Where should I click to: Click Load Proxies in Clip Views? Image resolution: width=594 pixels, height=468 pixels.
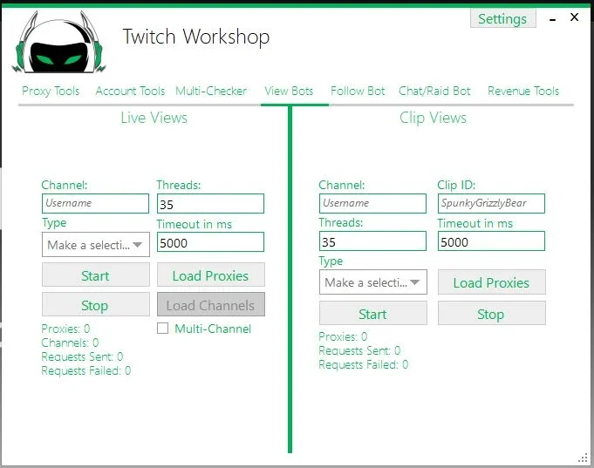point(491,282)
